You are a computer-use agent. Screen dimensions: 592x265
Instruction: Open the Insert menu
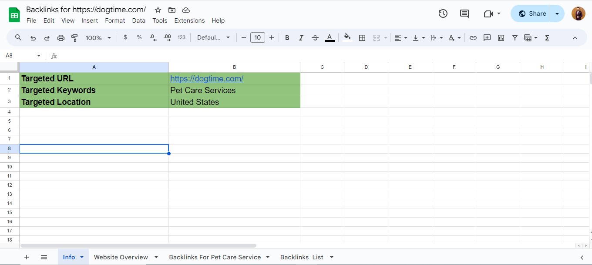point(90,20)
